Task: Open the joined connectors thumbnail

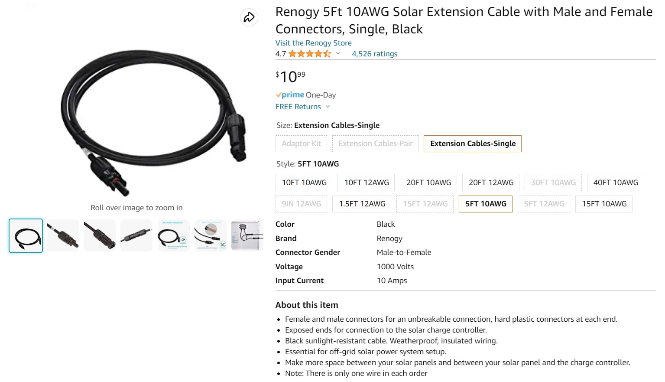Action: (x=136, y=235)
